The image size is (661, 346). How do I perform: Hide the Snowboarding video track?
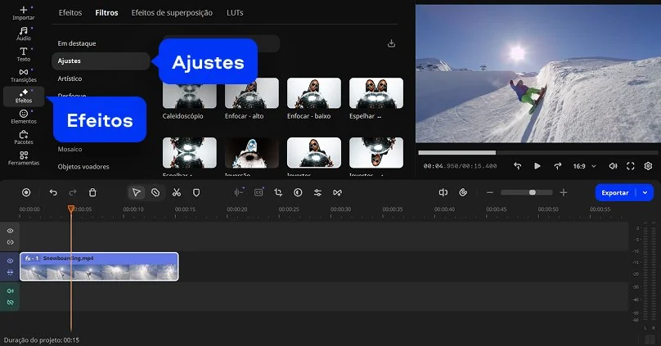[x=11, y=261]
